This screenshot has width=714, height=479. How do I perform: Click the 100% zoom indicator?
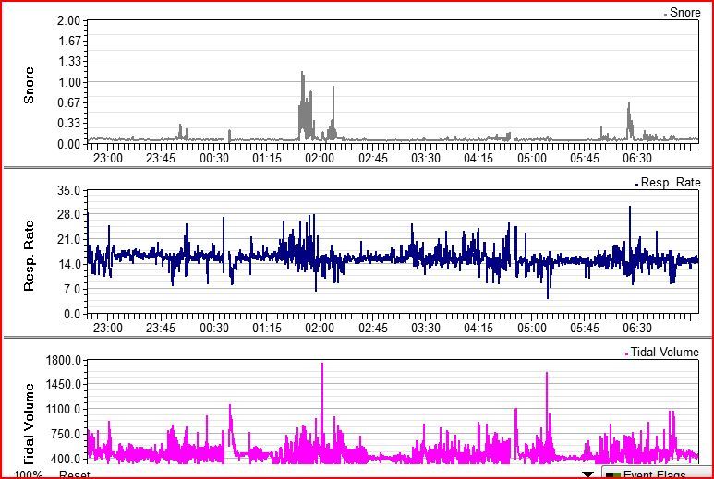click(29, 474)
